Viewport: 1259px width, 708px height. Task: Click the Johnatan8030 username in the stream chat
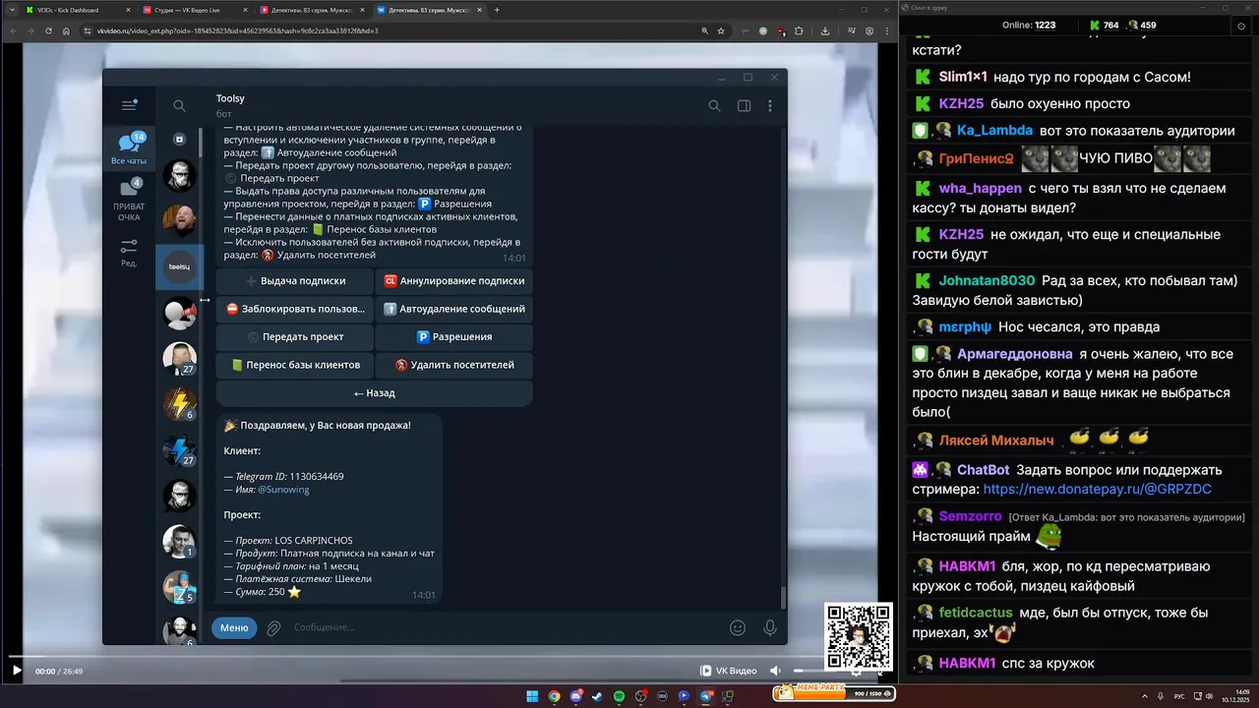pyautogui.click(x=988, y=280)
